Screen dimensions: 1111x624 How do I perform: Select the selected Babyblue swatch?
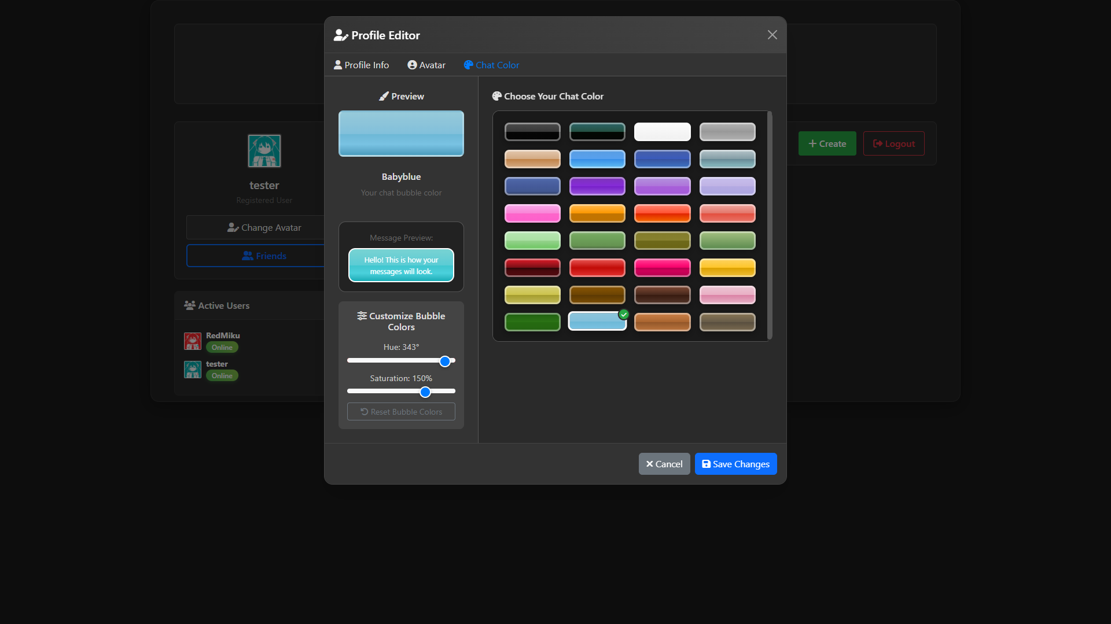click(597, 322)
